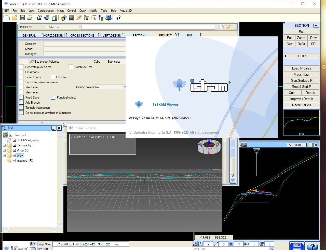Viewport: 326px width, 250px height.
Task: Switch to the VERT.DESIGN tab
Action: (112, 35)
